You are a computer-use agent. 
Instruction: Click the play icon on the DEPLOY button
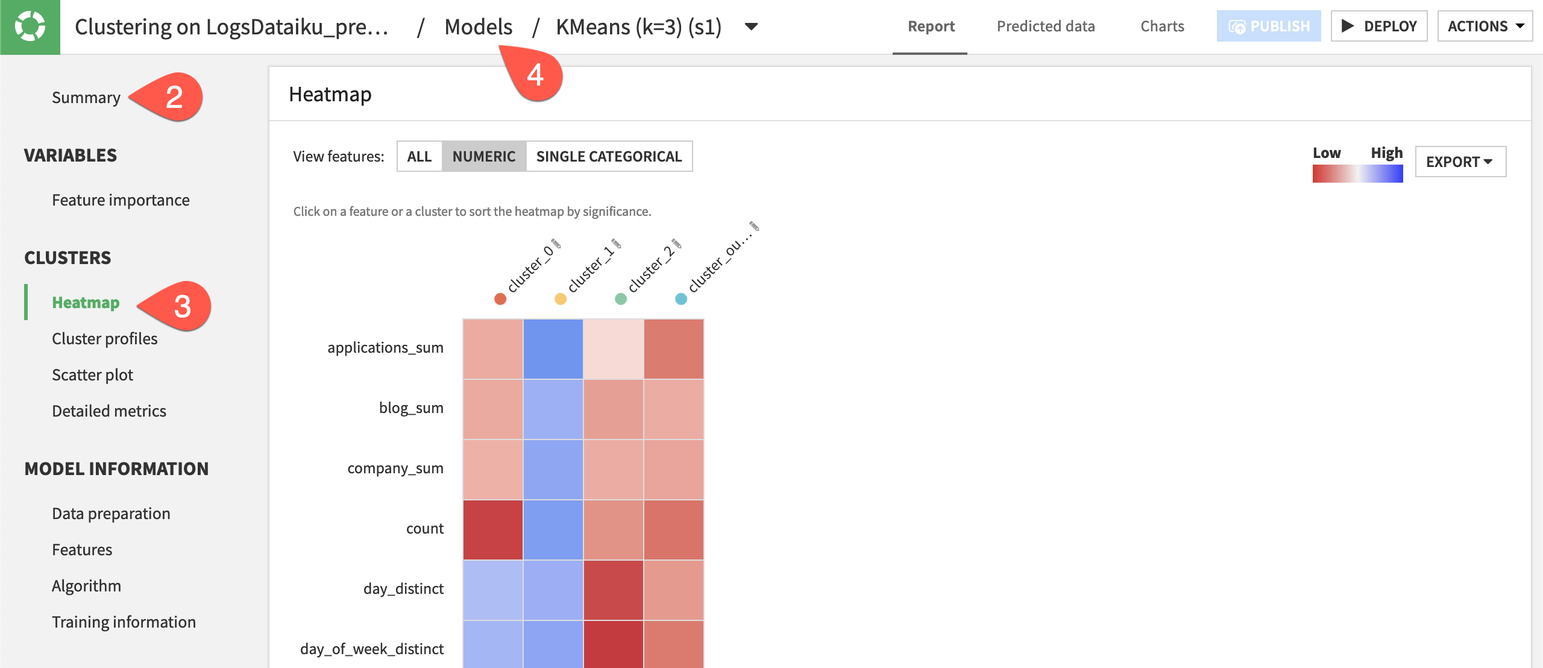pyautogui.click(x=1348, y=25)
